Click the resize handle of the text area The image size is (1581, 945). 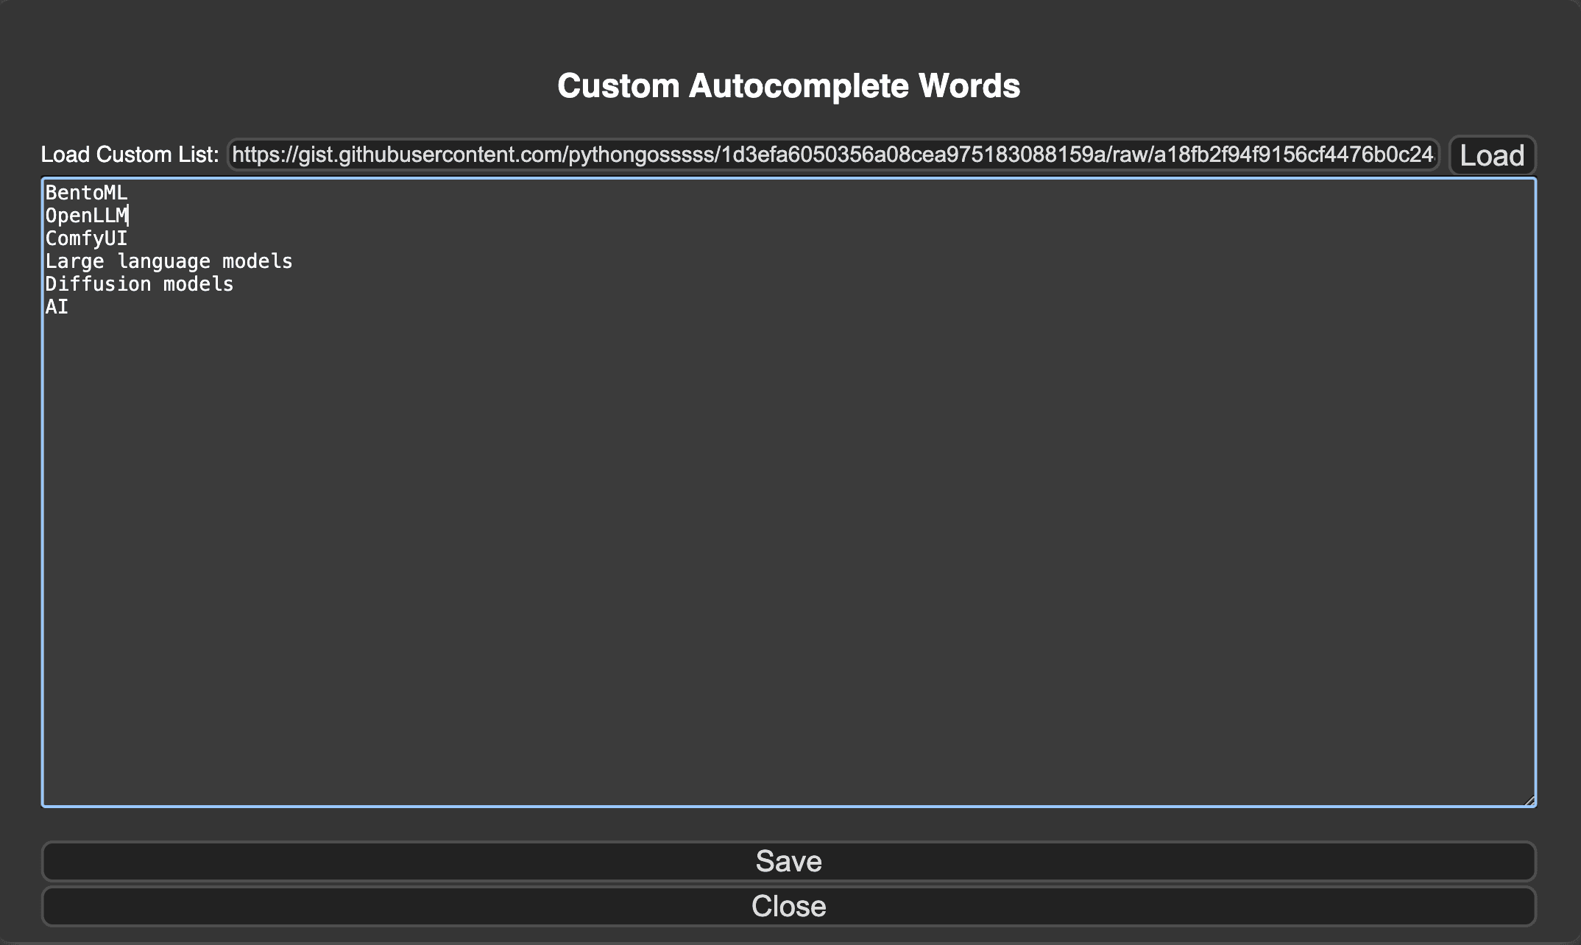1535,799
